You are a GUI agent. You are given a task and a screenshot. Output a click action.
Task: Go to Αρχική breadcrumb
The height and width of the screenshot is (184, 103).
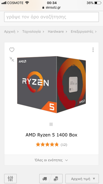pyautogui.click(x=10, y=32)
